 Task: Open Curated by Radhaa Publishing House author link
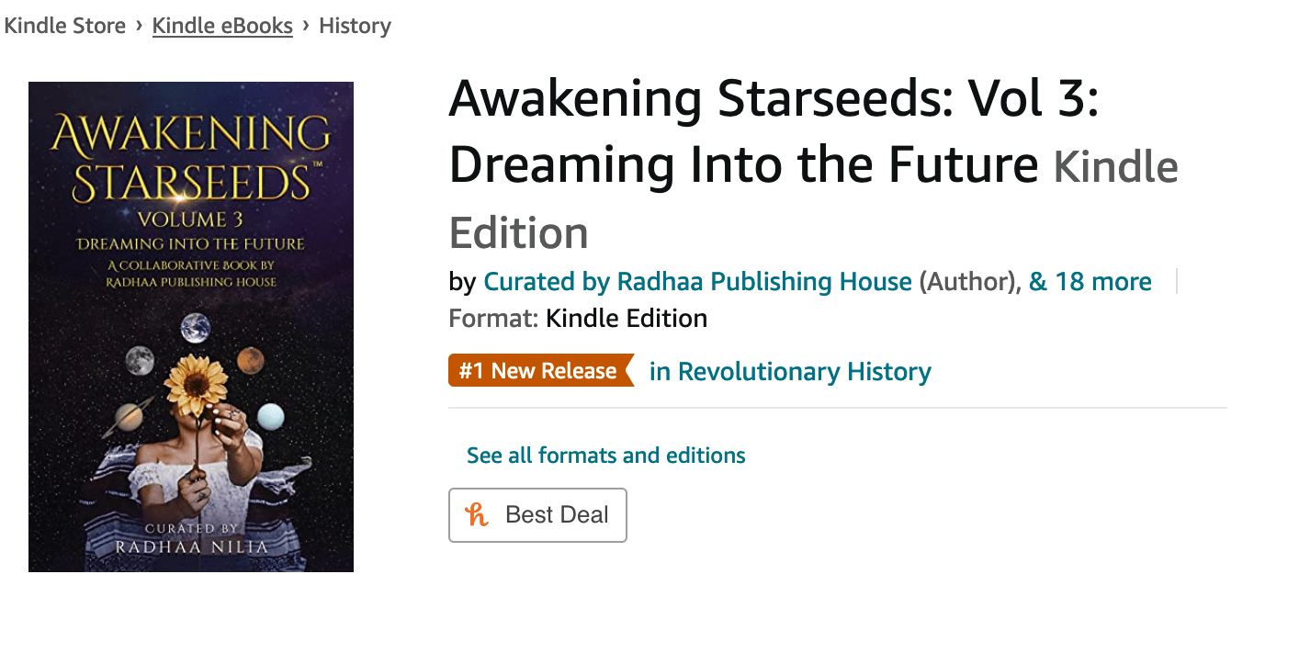tap(698, 281)
